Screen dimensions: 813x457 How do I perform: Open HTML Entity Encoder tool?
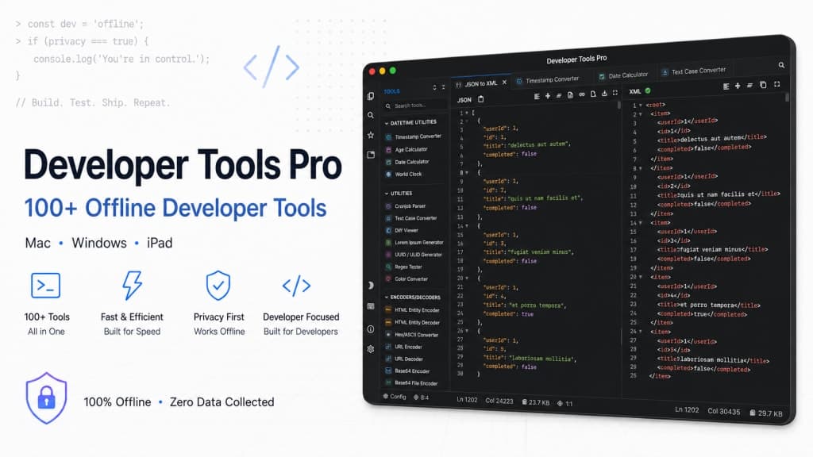point(412,310)
